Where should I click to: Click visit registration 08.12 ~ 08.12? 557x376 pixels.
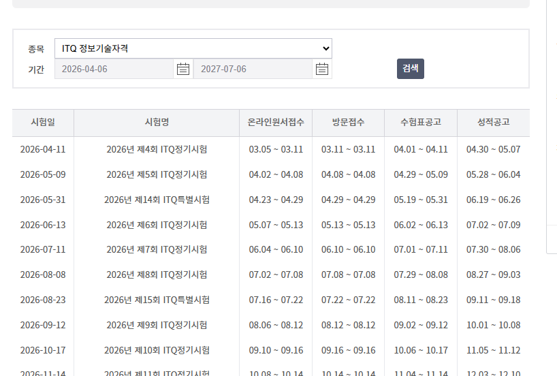point(349,325)
